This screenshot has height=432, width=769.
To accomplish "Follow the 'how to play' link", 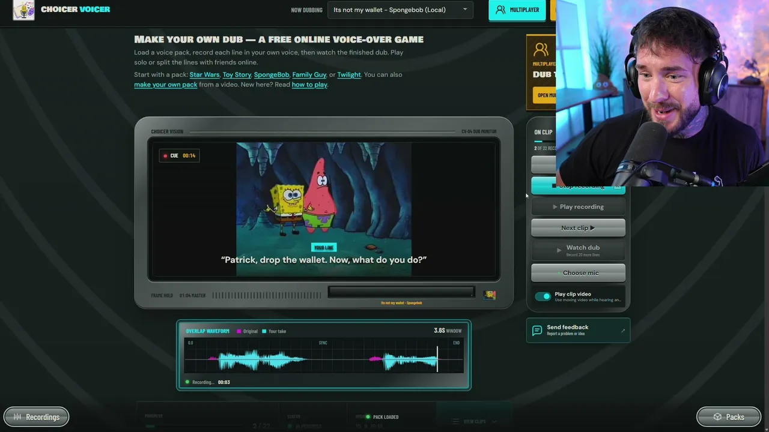I will [309, 85].
